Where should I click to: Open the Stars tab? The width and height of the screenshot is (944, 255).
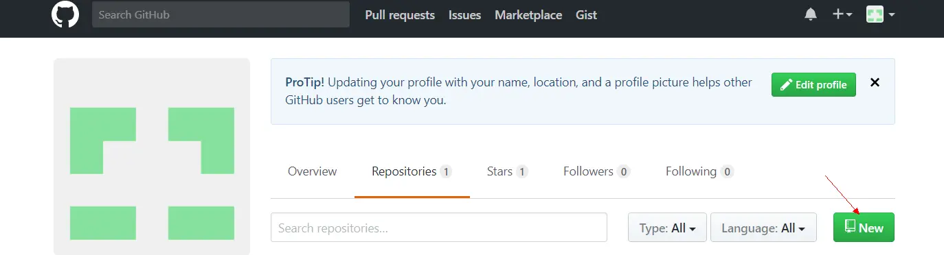tap(507, 171)
